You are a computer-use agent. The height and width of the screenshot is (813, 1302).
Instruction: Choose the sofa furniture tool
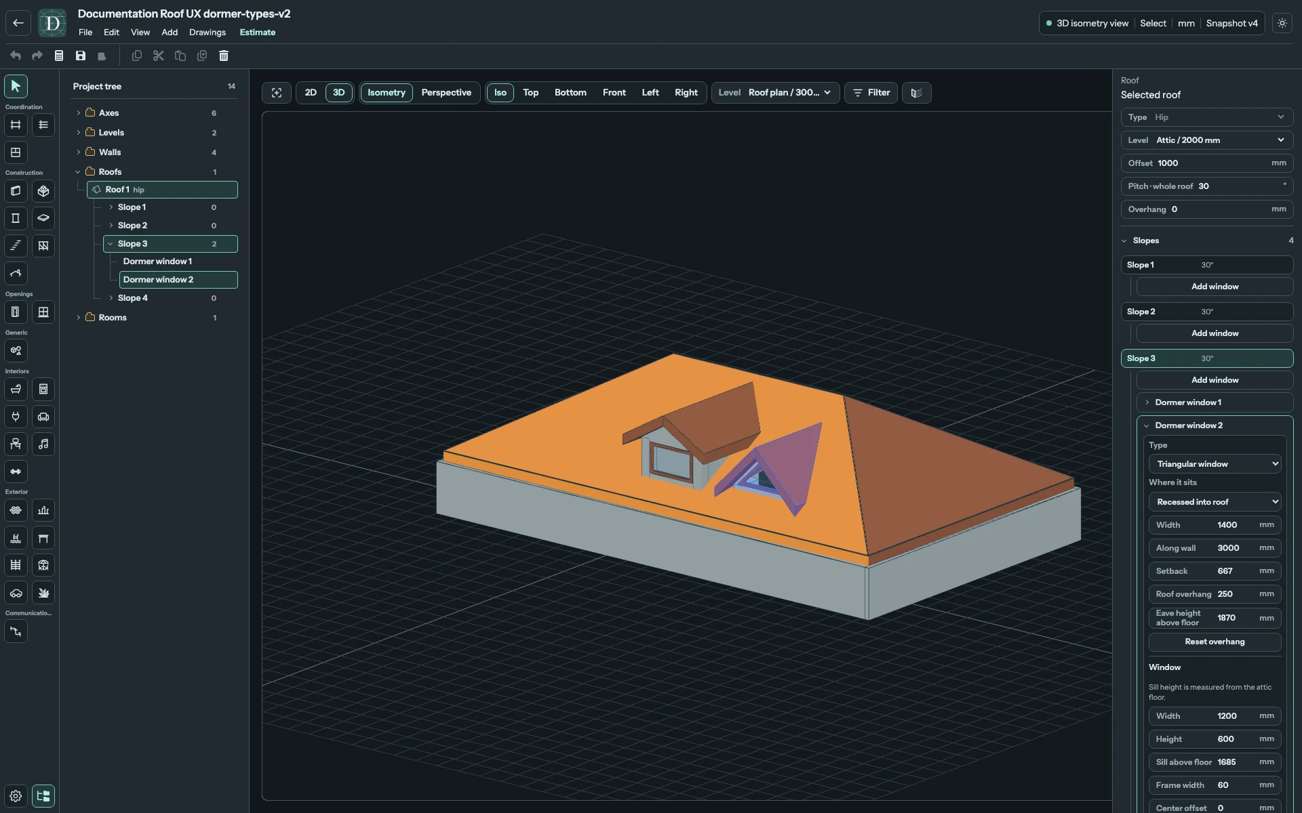point(43,417)
